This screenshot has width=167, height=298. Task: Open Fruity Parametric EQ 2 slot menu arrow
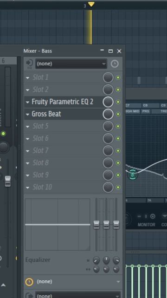[28, 102]
